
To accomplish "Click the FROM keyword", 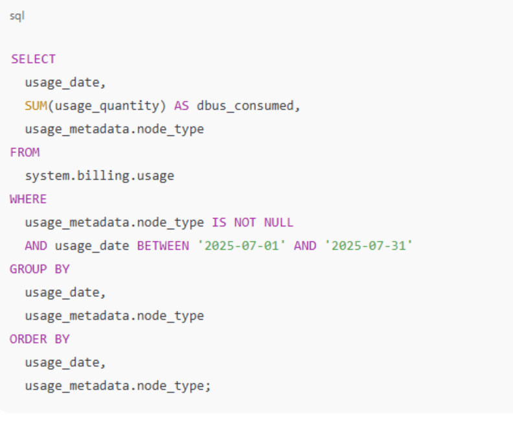I will (x=25, y=152).
